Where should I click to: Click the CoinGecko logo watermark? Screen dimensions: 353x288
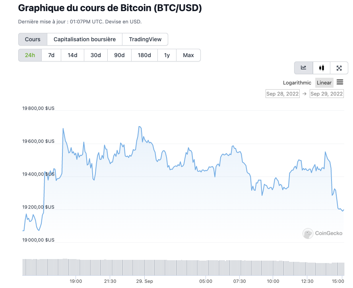pos(322,233)
